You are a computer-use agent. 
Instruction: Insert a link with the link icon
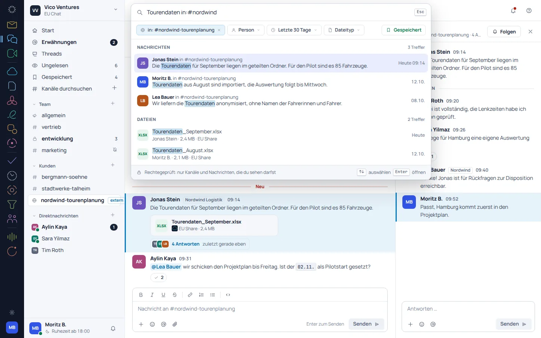pos(190,295)
